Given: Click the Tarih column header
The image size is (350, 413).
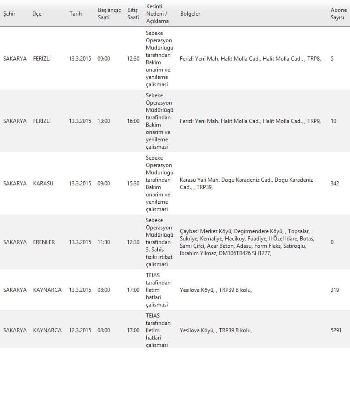Looking at the screenshot, I should point(75,14).
